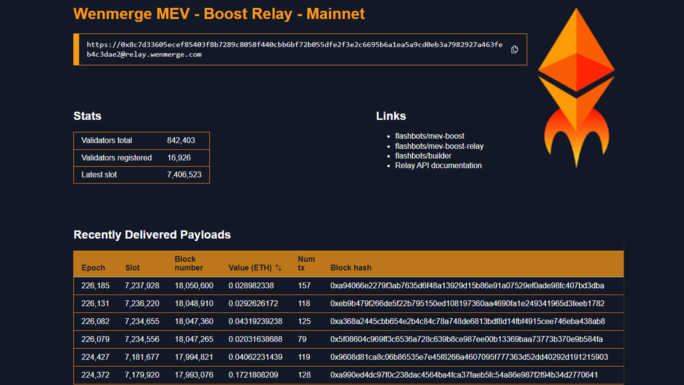This screenshot has height=385, width=684.
Task: Select the relay URL text in the box
Action: [295, 50]
